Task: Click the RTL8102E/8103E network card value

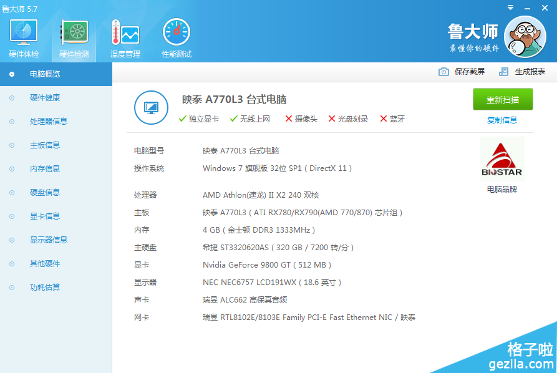Action: pos(309,317)
